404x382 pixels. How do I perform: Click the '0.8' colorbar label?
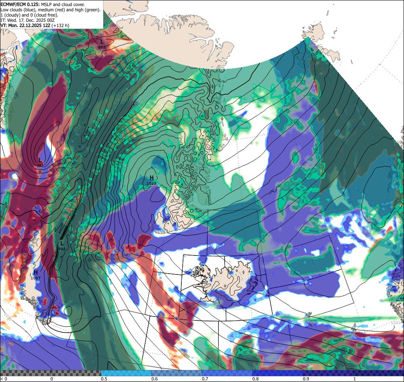click(256, 379)
